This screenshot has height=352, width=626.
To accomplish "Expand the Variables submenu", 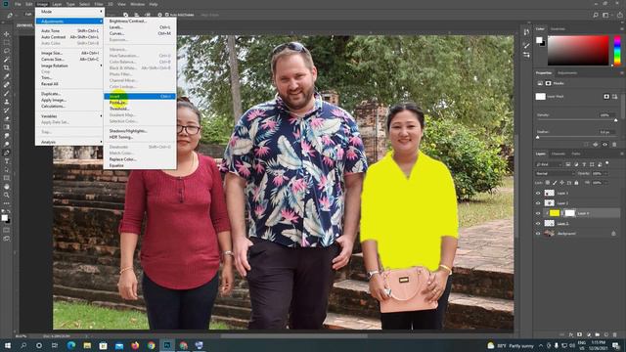I will pos(69,116).
